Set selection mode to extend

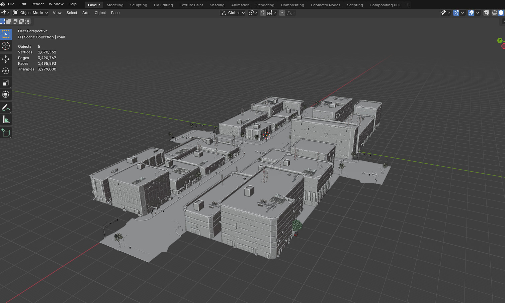pos(9,21)
